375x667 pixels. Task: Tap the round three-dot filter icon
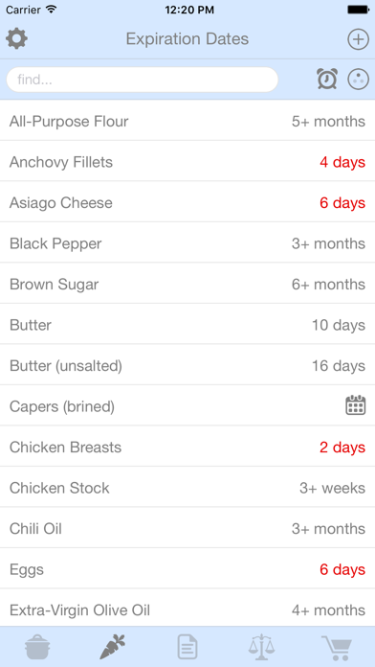[x=358, y=80]
